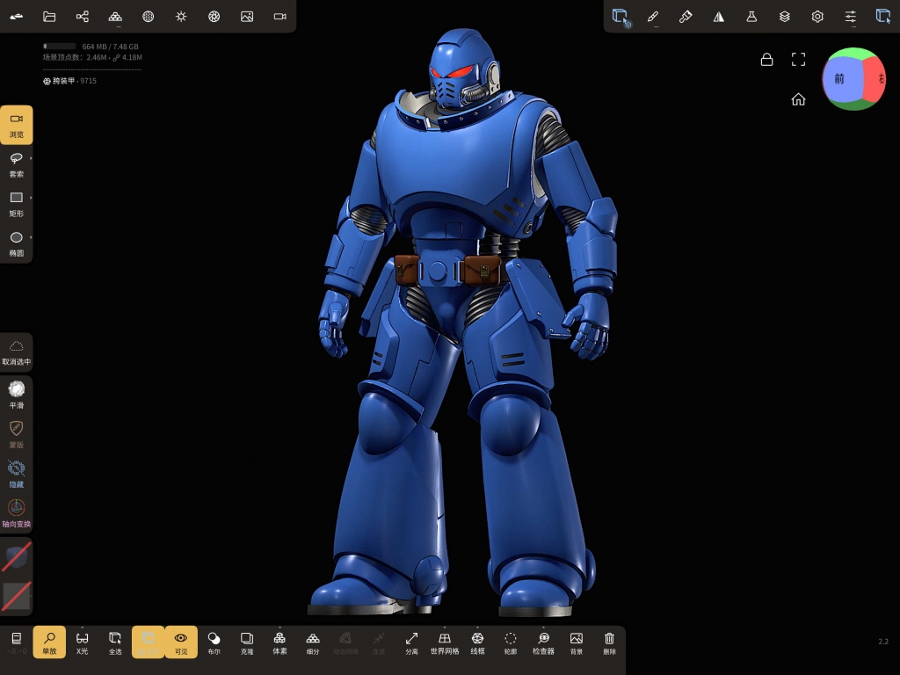Click the 前 front face of view cube

tap(840, 78)
